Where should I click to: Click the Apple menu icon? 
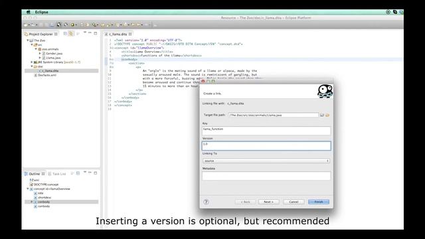29,12
